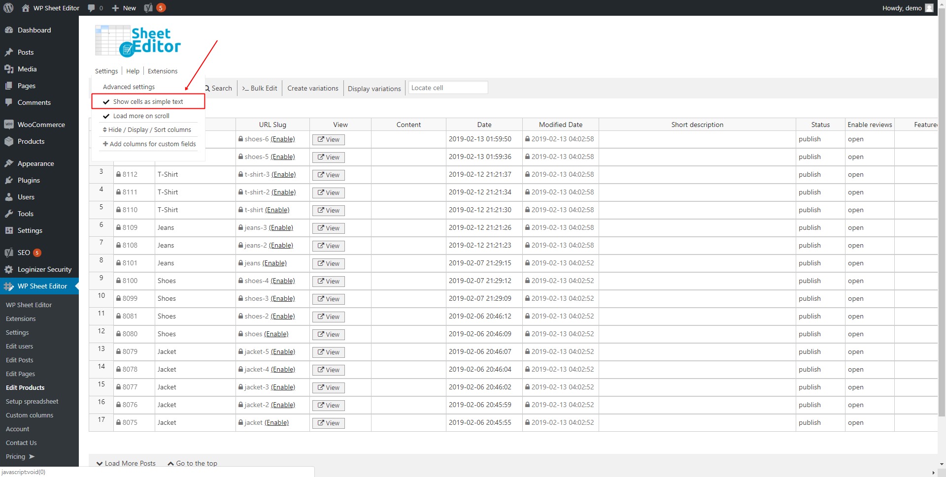
Task: Click the demo user avatar
Action: pyautogui.click(x=929, y=8)
